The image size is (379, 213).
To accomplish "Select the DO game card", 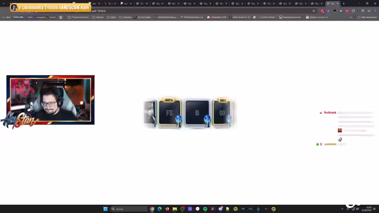I will [221, 112].
